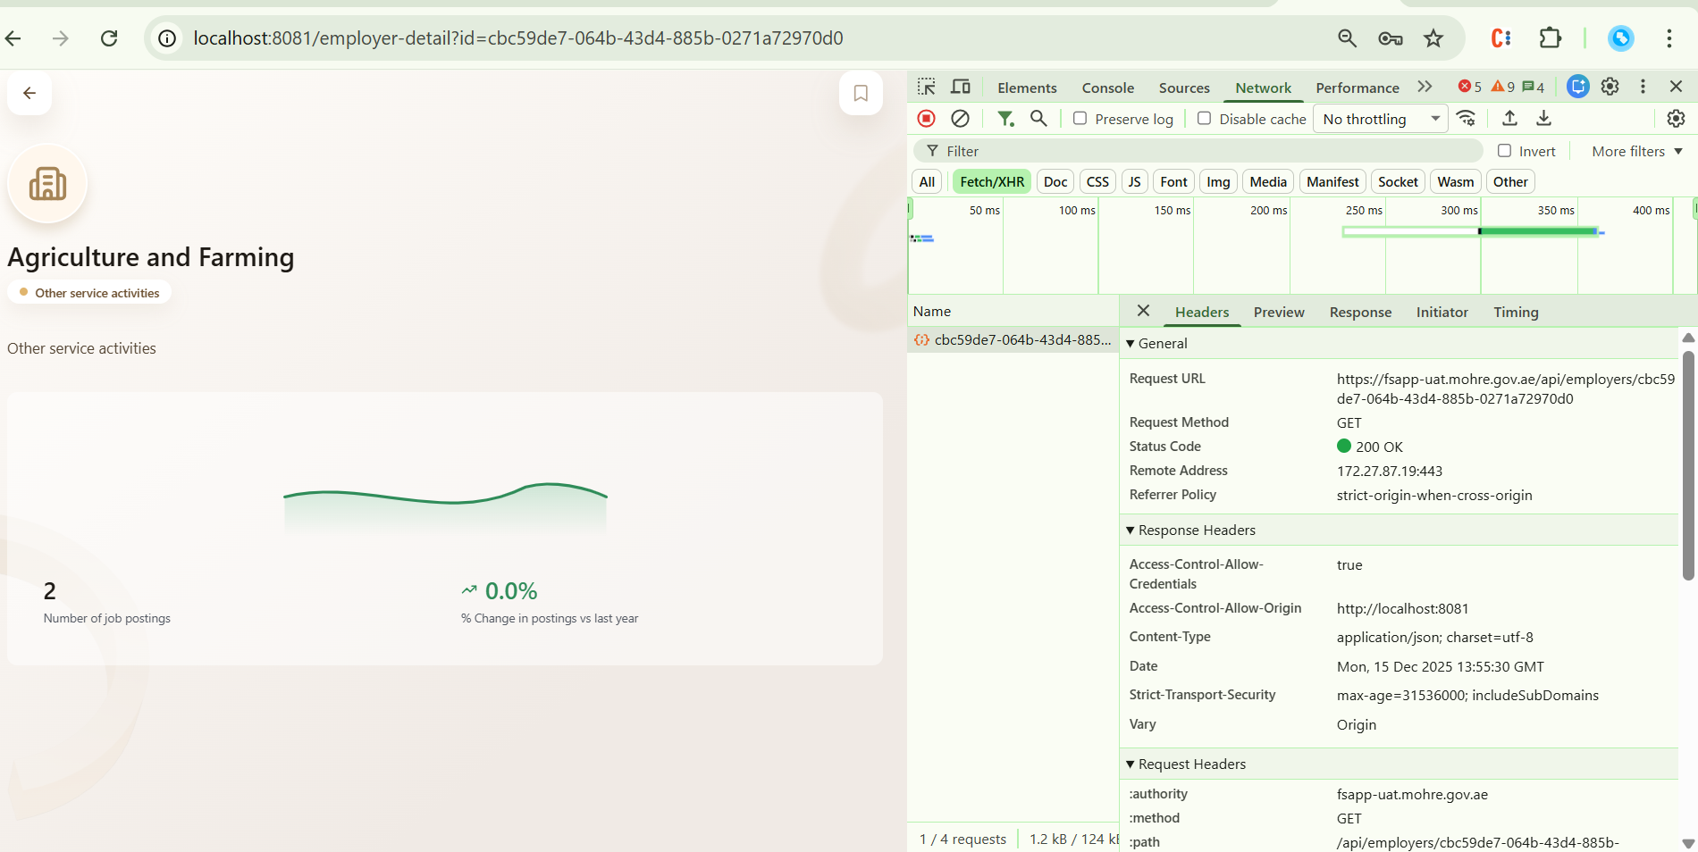This screenshot has width=1698, height=852.
Task: Click the warnings count badge showing 9
Action: click(x=1503, y=87)
